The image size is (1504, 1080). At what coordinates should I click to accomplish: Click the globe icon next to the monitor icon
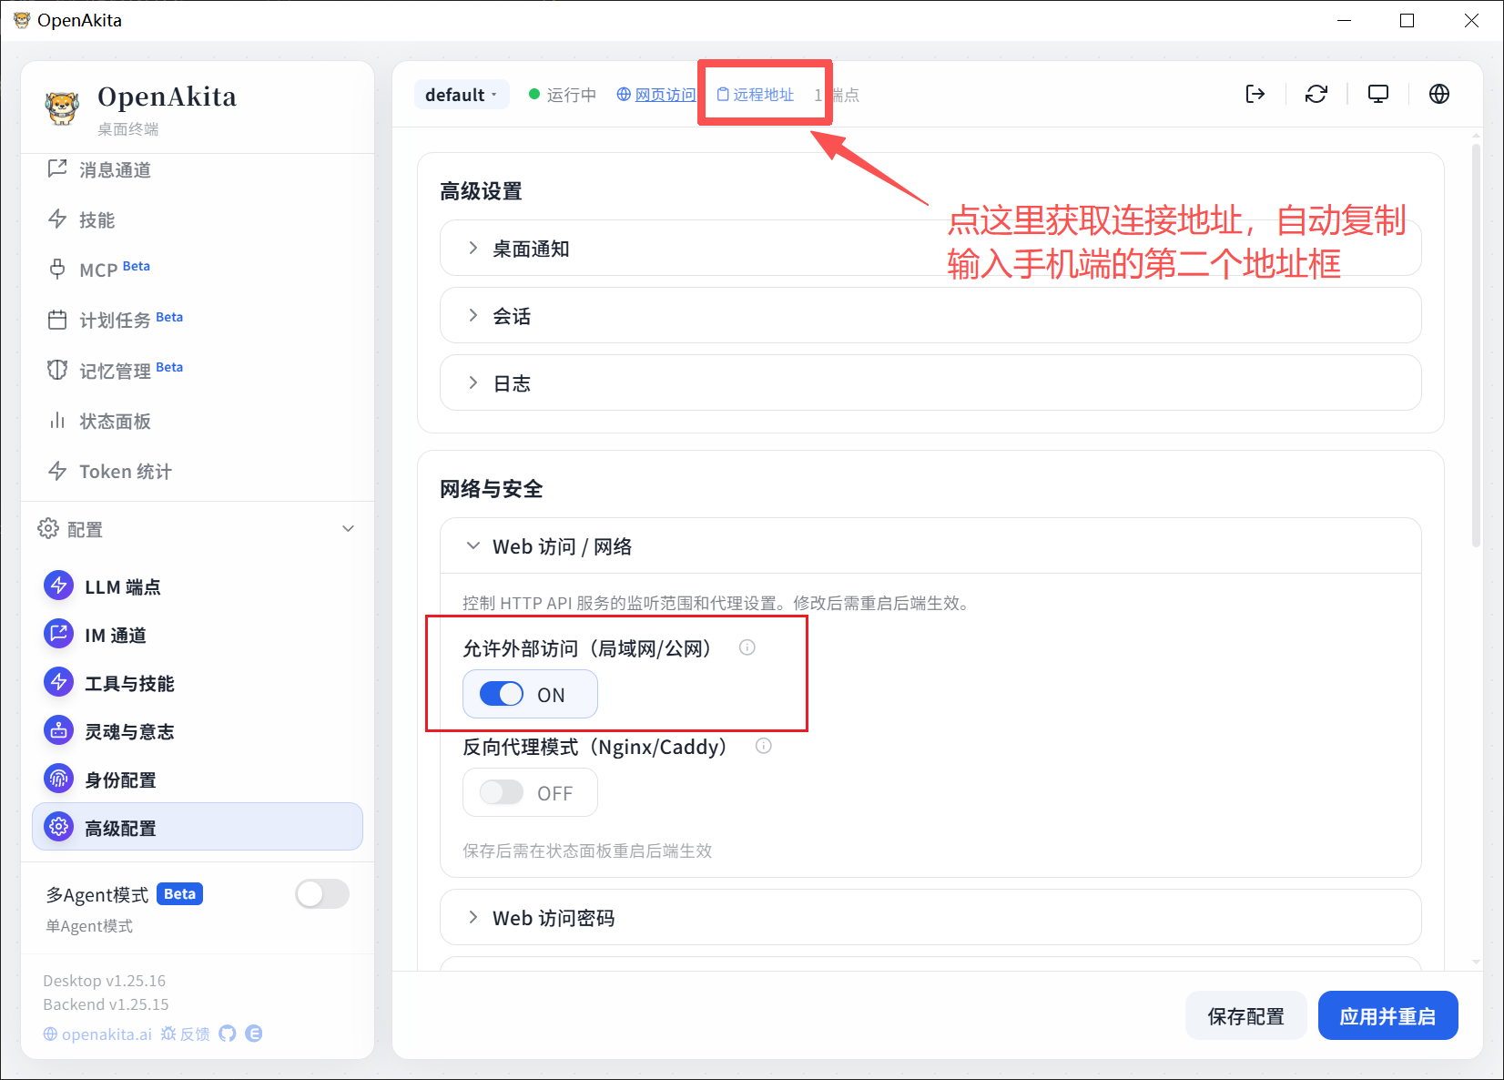(x=1439, y=94)
